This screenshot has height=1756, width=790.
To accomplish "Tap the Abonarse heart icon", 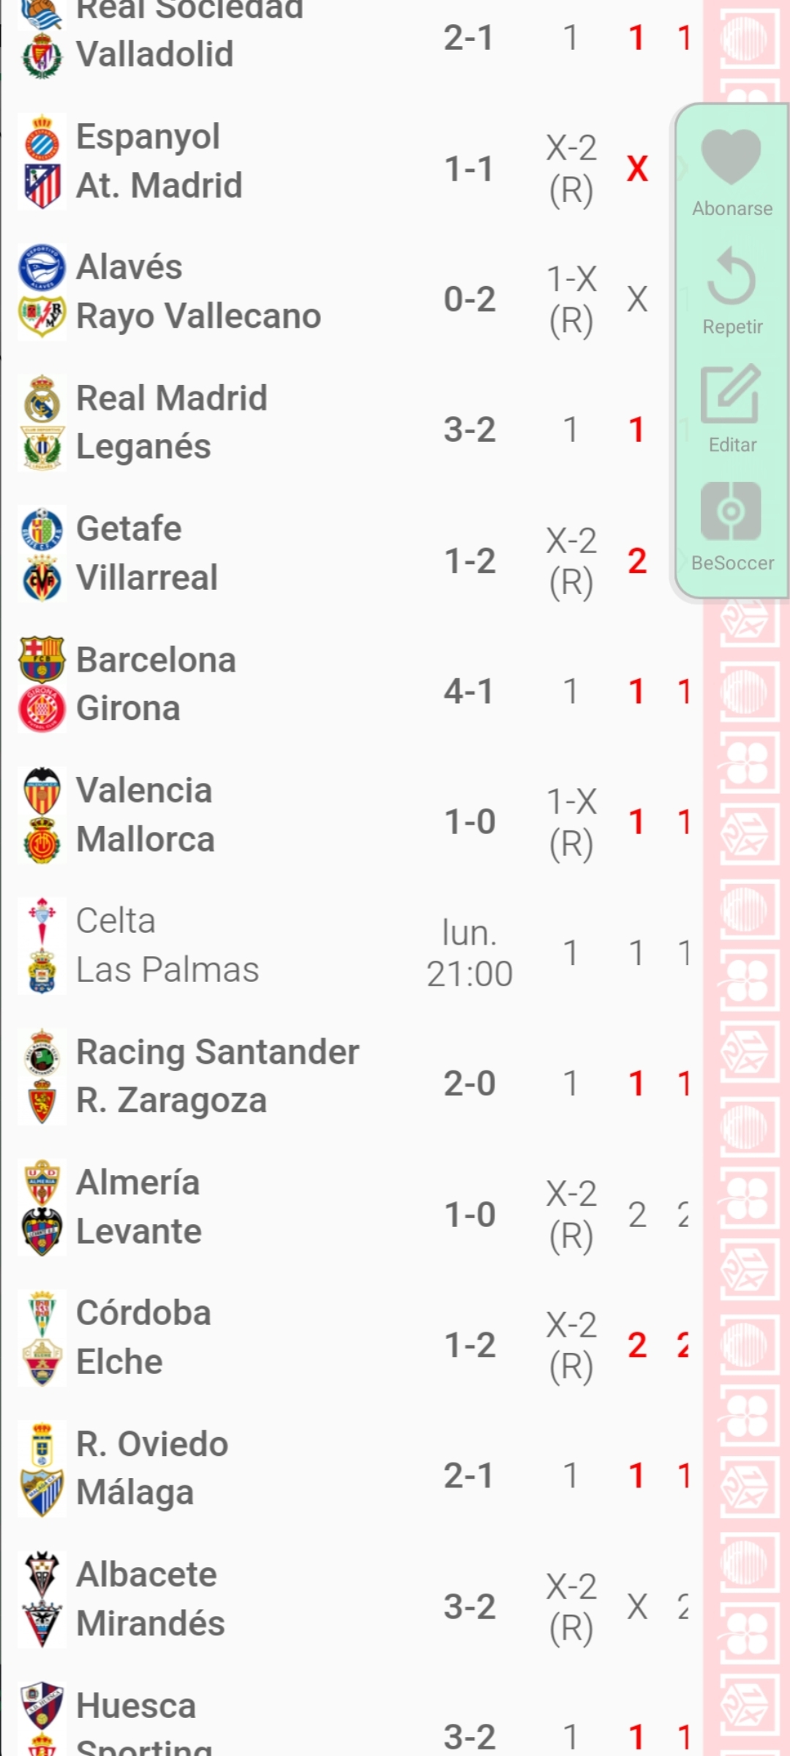I will [731, 157].
